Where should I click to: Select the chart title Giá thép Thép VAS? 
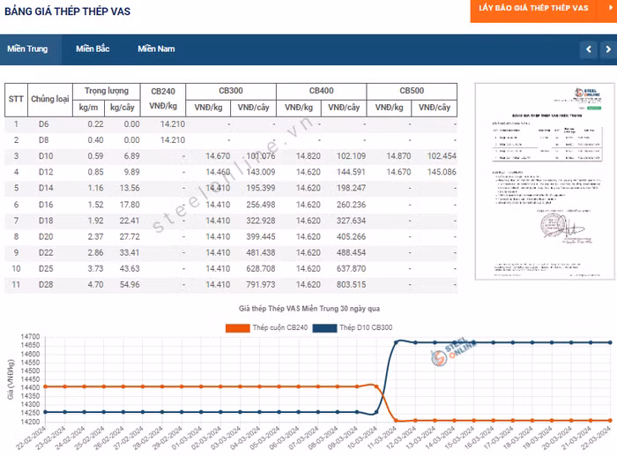pos(309,309)
